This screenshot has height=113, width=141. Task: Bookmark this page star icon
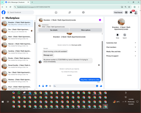129,7
